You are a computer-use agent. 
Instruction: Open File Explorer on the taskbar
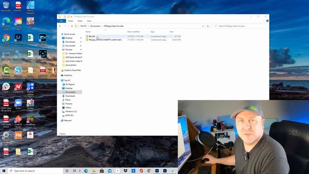pos(94,171)
